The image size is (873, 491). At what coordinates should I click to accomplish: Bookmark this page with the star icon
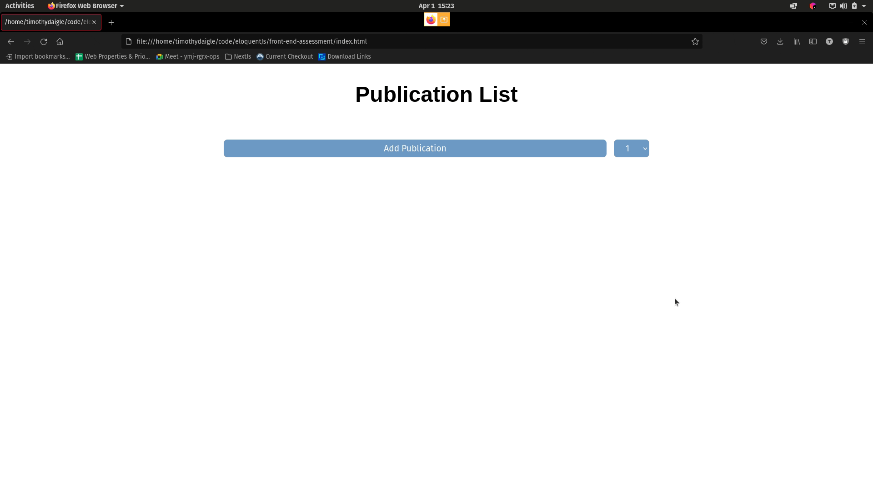[x=695, y=41]
